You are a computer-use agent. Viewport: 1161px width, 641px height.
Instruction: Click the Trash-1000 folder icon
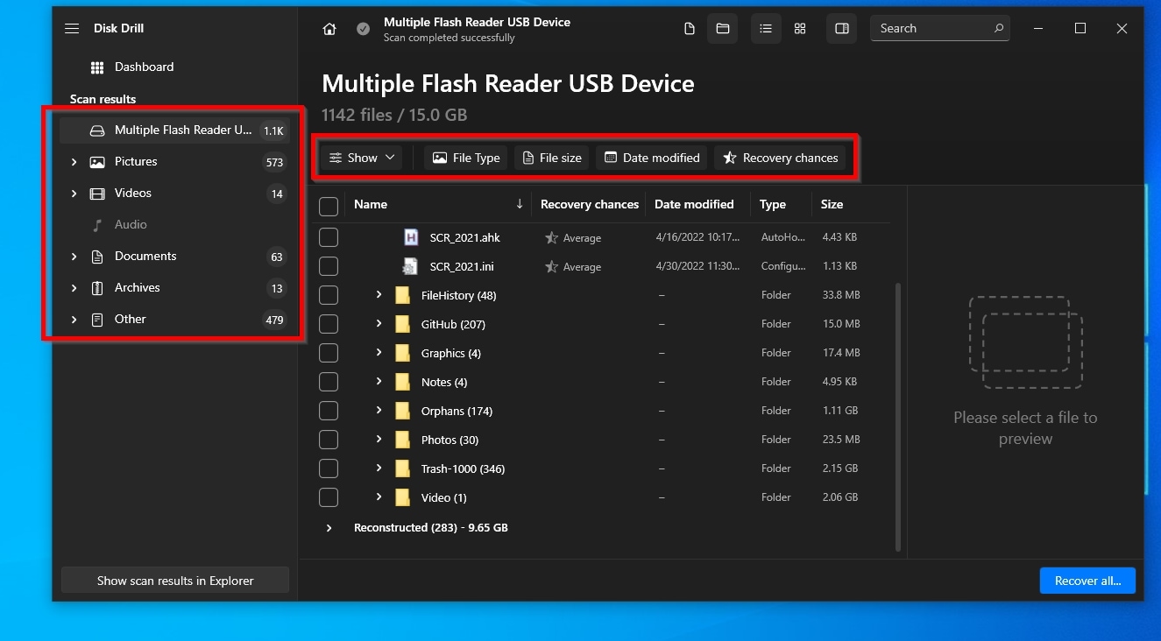pos(402,468)
